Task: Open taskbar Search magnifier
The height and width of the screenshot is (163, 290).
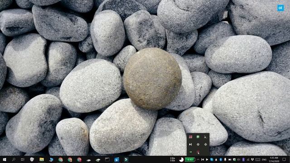Action: click(x=14, y=159)
